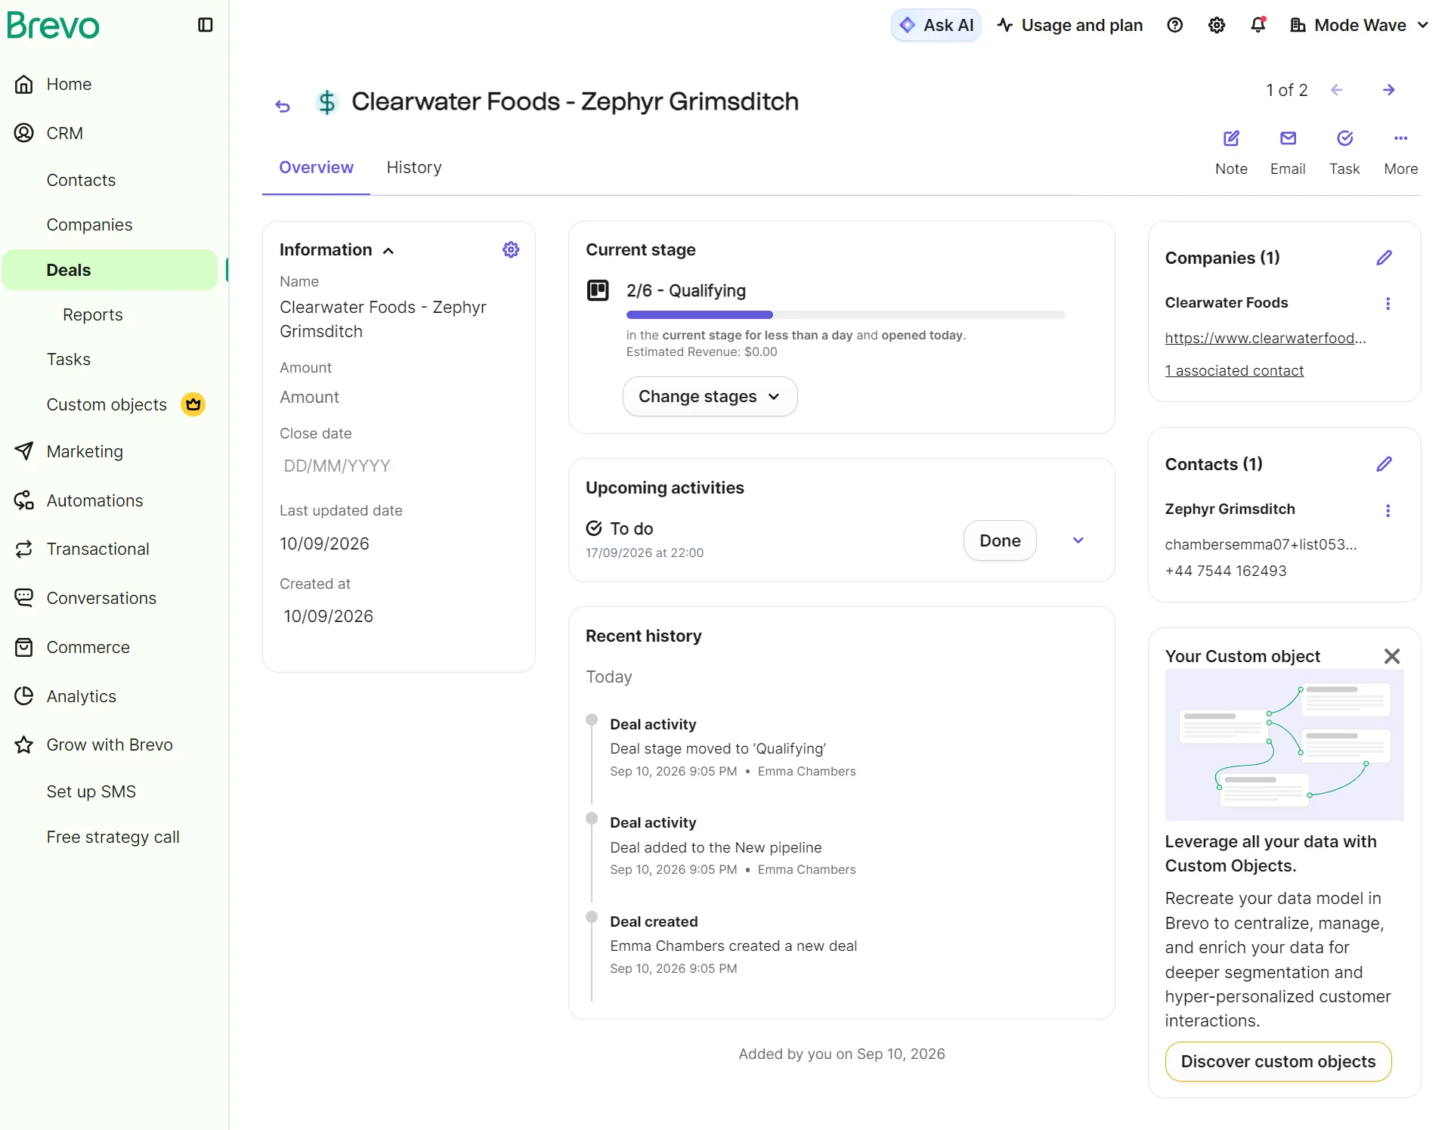Mark the To do activity Done

[1000, 540]
